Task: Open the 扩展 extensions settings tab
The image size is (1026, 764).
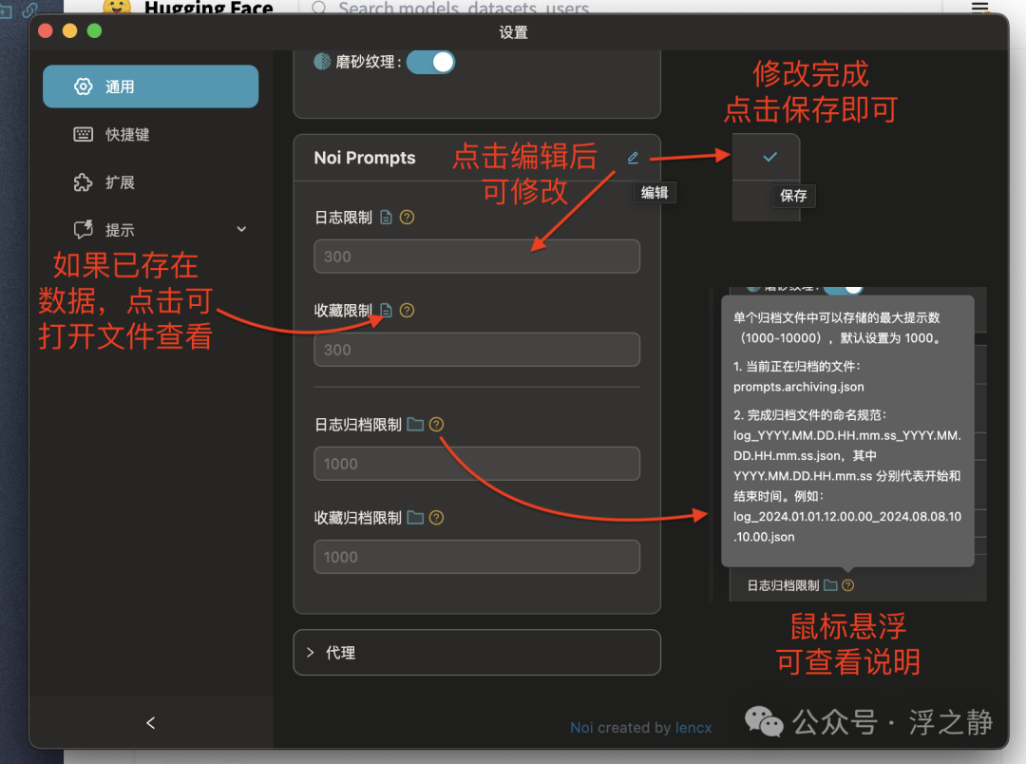Action: coord(150,182)
